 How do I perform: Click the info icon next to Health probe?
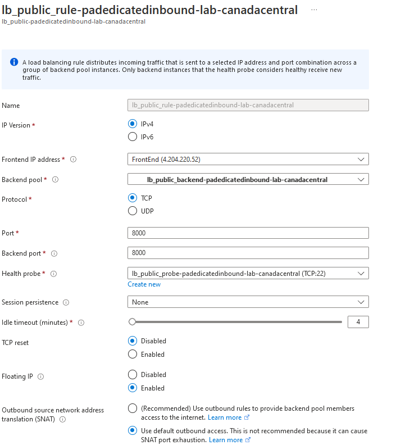tap(53, 274)
